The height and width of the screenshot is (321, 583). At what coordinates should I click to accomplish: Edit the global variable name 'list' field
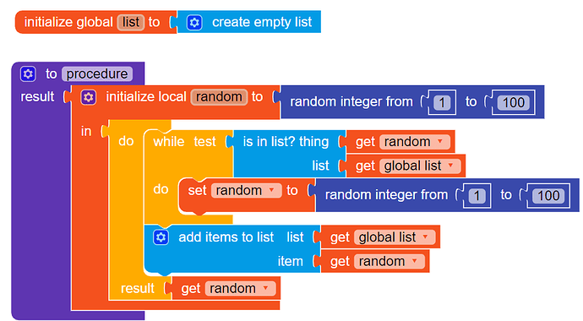[130, 22]
